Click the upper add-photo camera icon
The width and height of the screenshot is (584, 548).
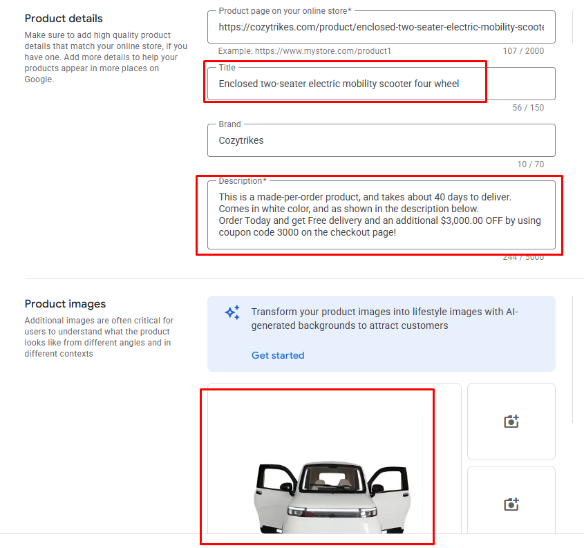coord(511,421)
